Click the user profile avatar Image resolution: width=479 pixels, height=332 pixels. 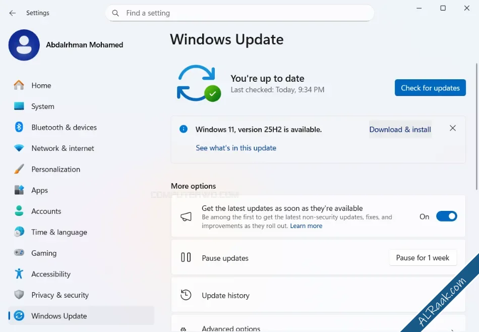[x=24, y=45]
